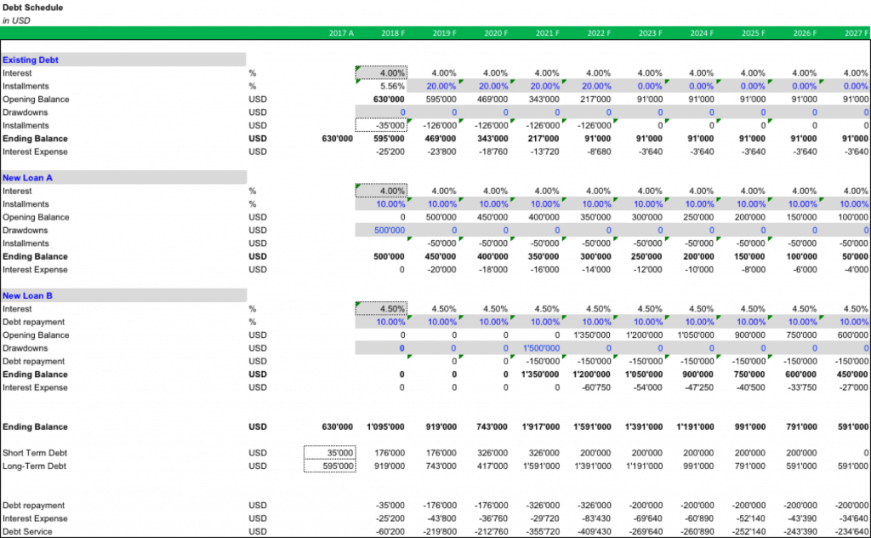
Task: Select the -35'000 Existing Debt installments input
Action: pos(381,126)
